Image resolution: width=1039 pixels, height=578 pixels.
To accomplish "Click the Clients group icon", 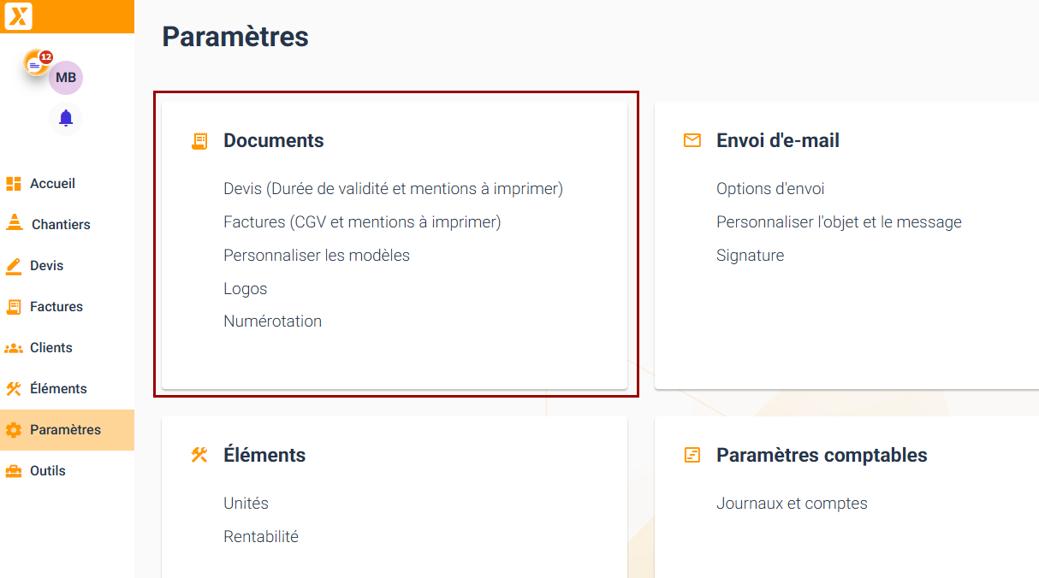I will [x=14, y=348].
